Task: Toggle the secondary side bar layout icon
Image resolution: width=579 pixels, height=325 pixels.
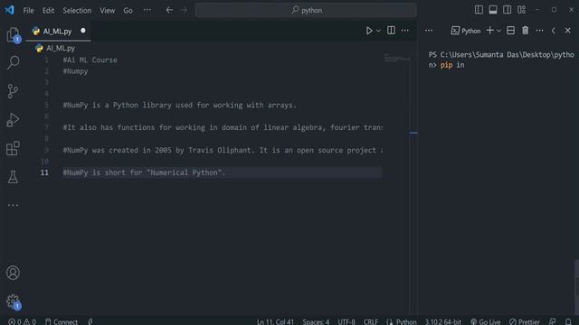Action: click(x=507, y=10)
